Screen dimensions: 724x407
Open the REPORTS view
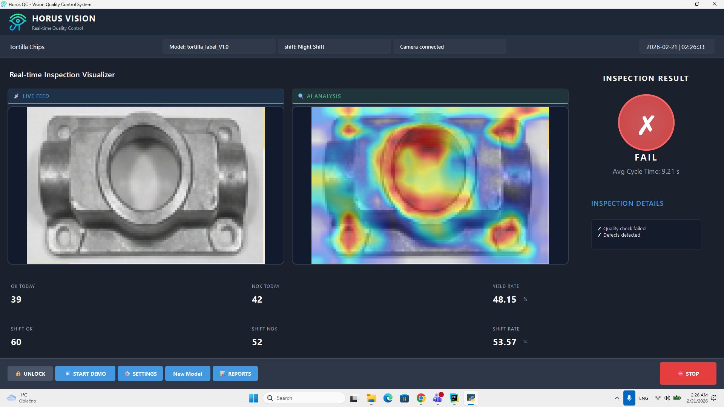(x=235, y=373)
